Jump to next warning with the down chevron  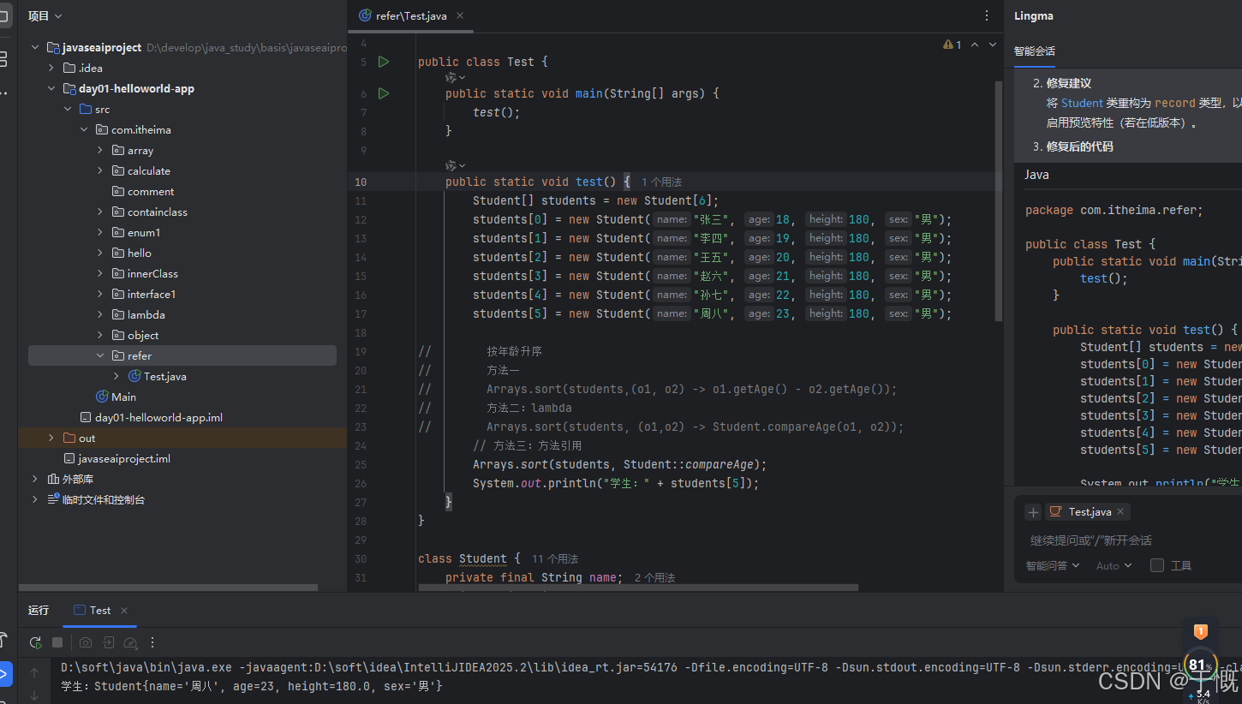click(x=992, y=45)
